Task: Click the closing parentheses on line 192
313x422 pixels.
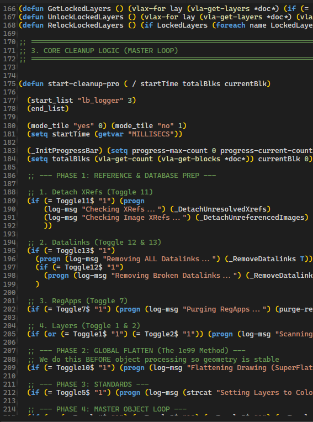Action: pos(48,225)
